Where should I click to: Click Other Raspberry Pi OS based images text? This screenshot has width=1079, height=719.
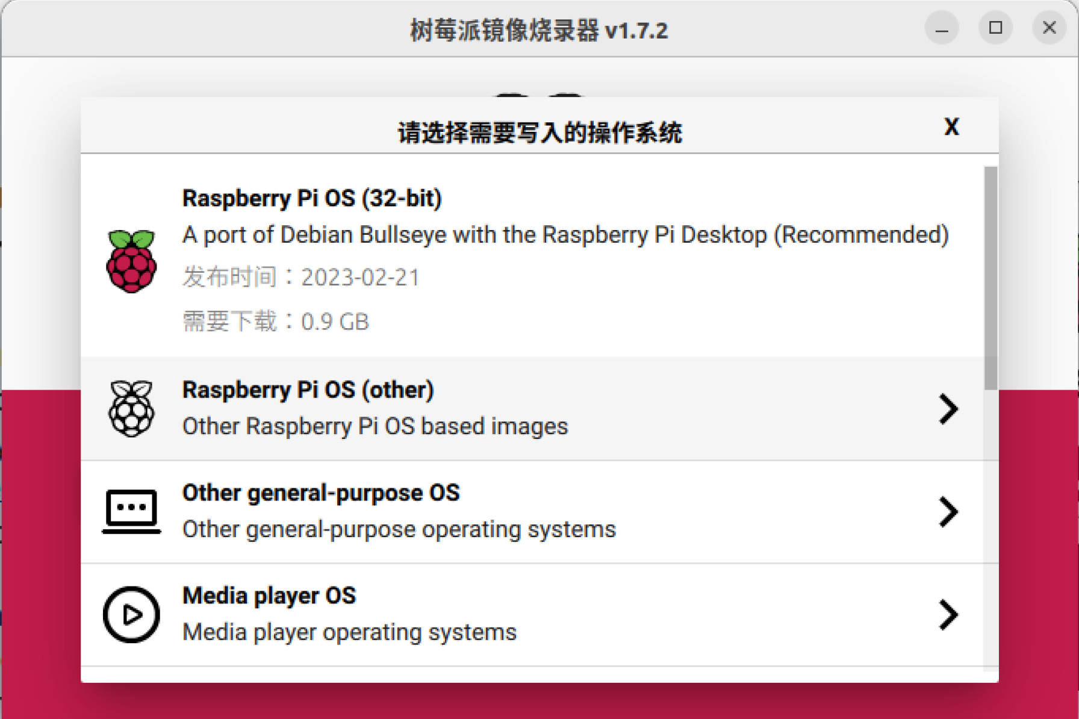[375, 426]
